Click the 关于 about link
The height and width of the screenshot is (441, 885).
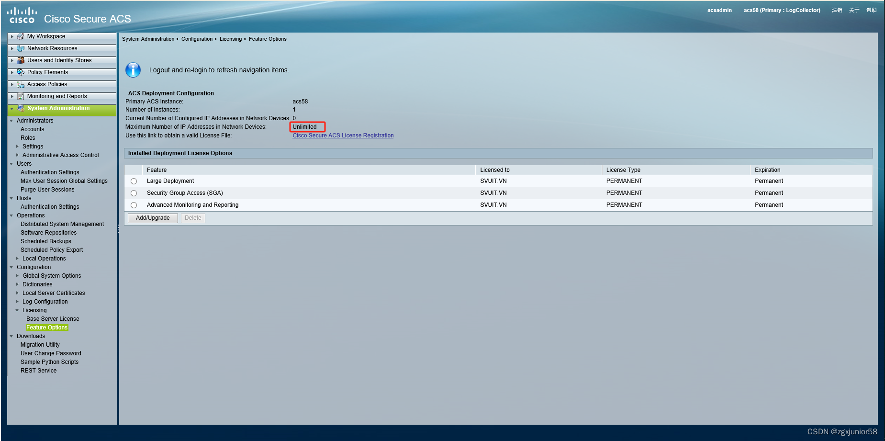[854, 10]
